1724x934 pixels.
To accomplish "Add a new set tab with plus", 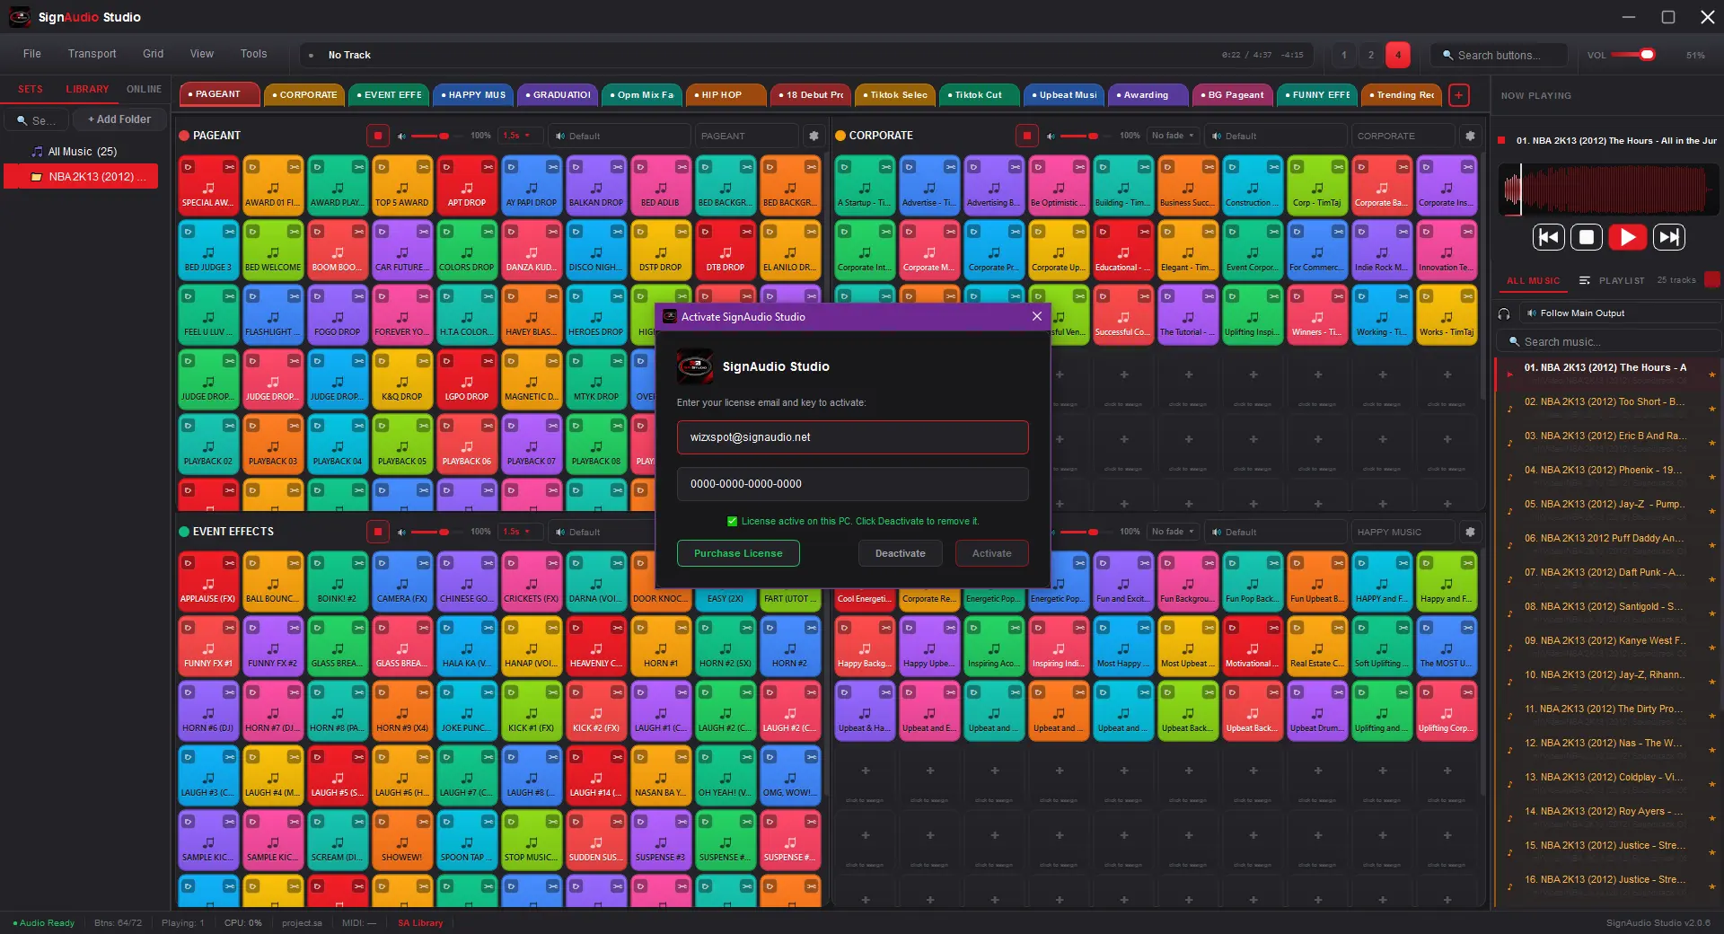I will coord(1459,94).
